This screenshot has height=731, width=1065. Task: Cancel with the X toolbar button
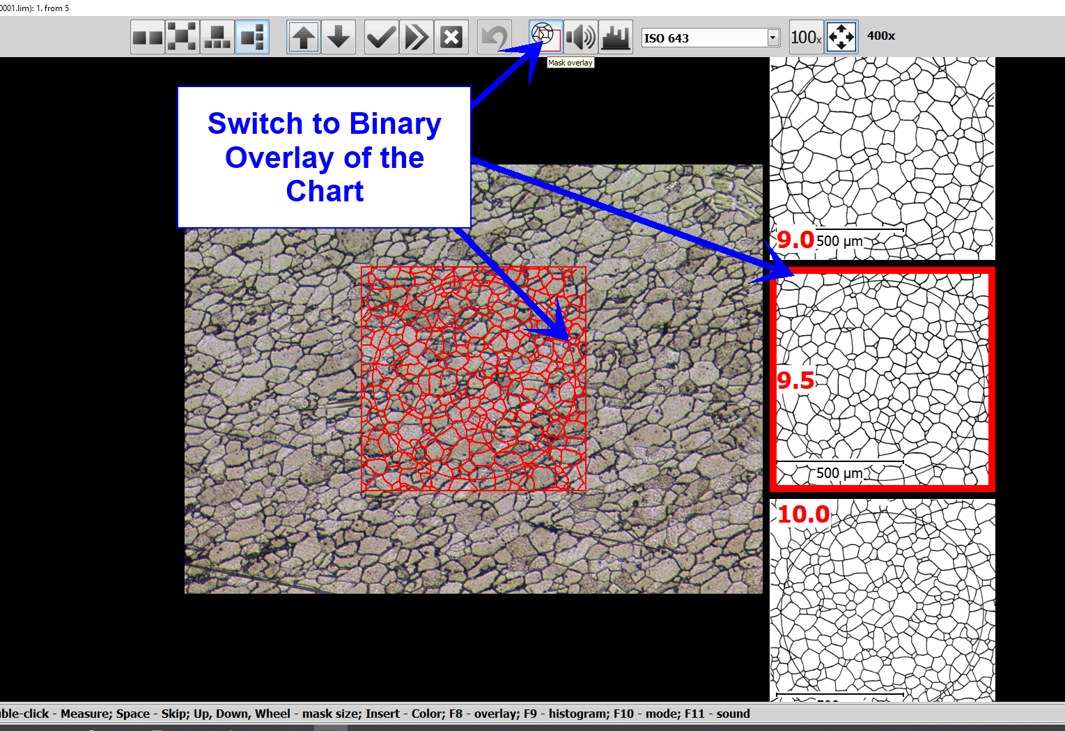tap(451, 37)
